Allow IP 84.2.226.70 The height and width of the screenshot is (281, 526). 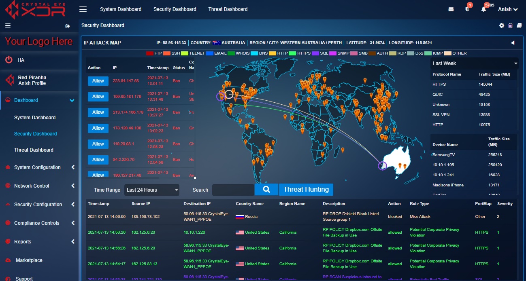98,159
